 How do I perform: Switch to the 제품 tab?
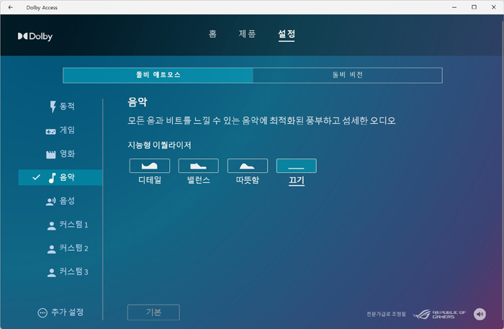pyautogui.click(x=247, y=34)
